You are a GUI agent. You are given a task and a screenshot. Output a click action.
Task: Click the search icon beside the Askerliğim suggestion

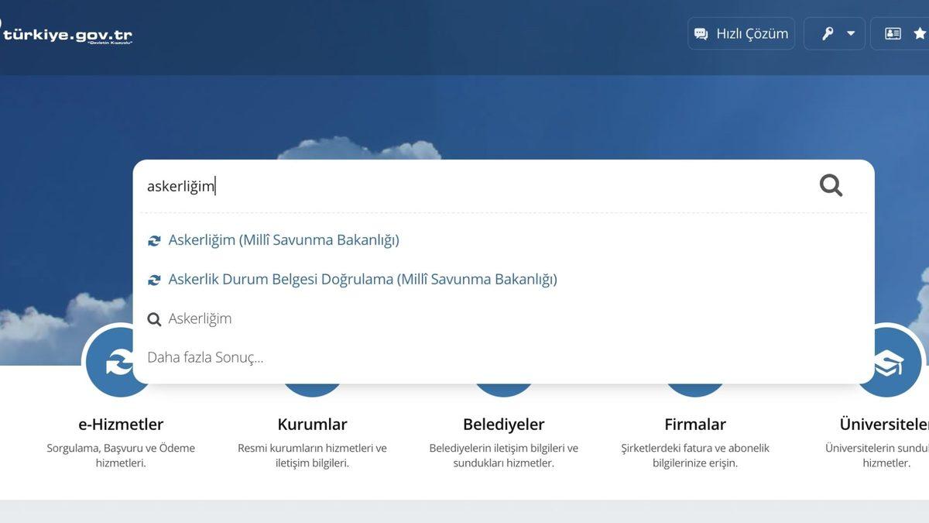pyautogui.click(x=153, y=318)
